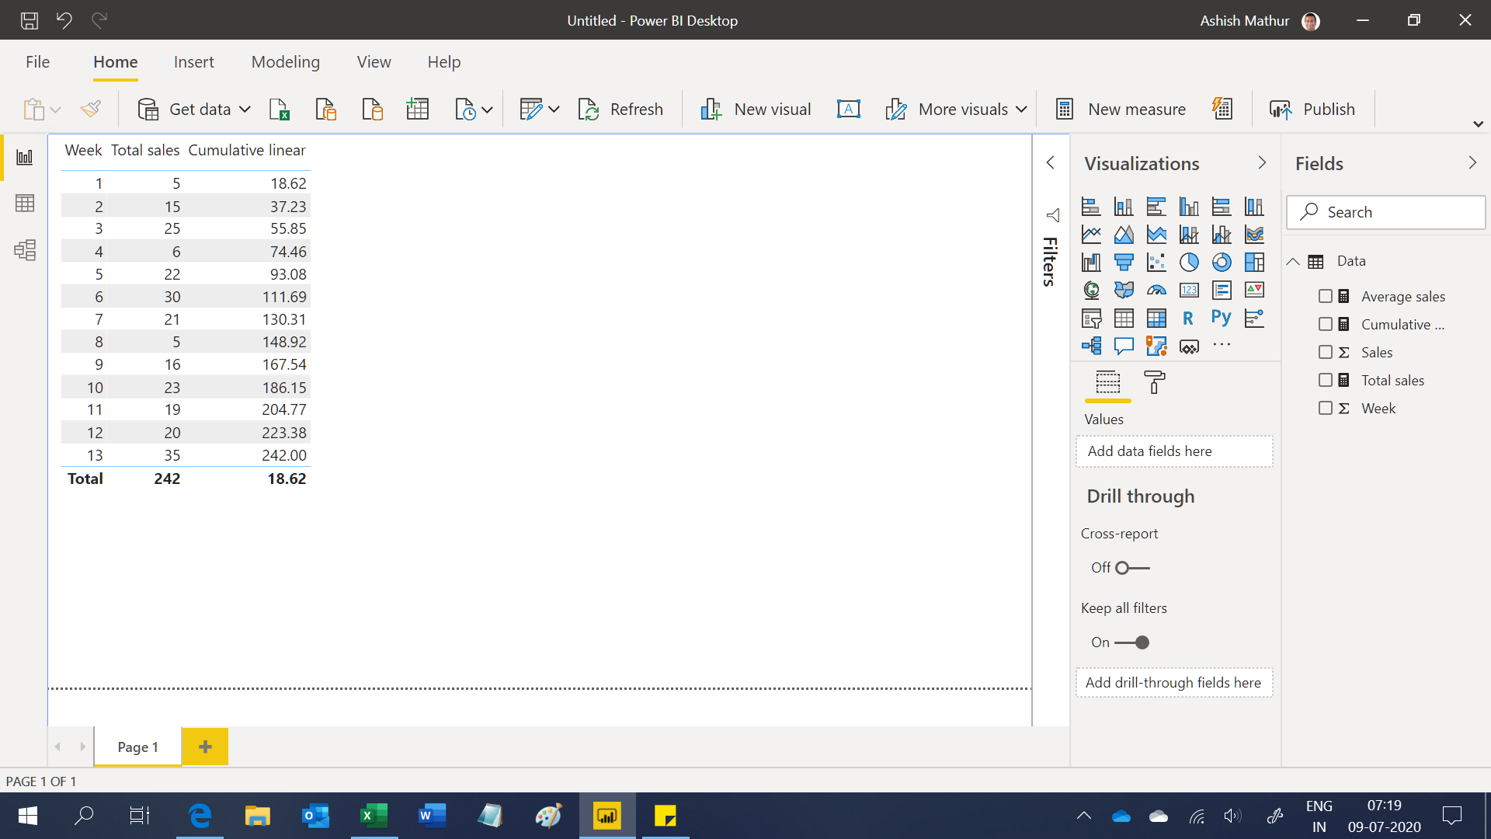Collapse the Visualizations pane
1491x839 pixels.
(1262, 162)
